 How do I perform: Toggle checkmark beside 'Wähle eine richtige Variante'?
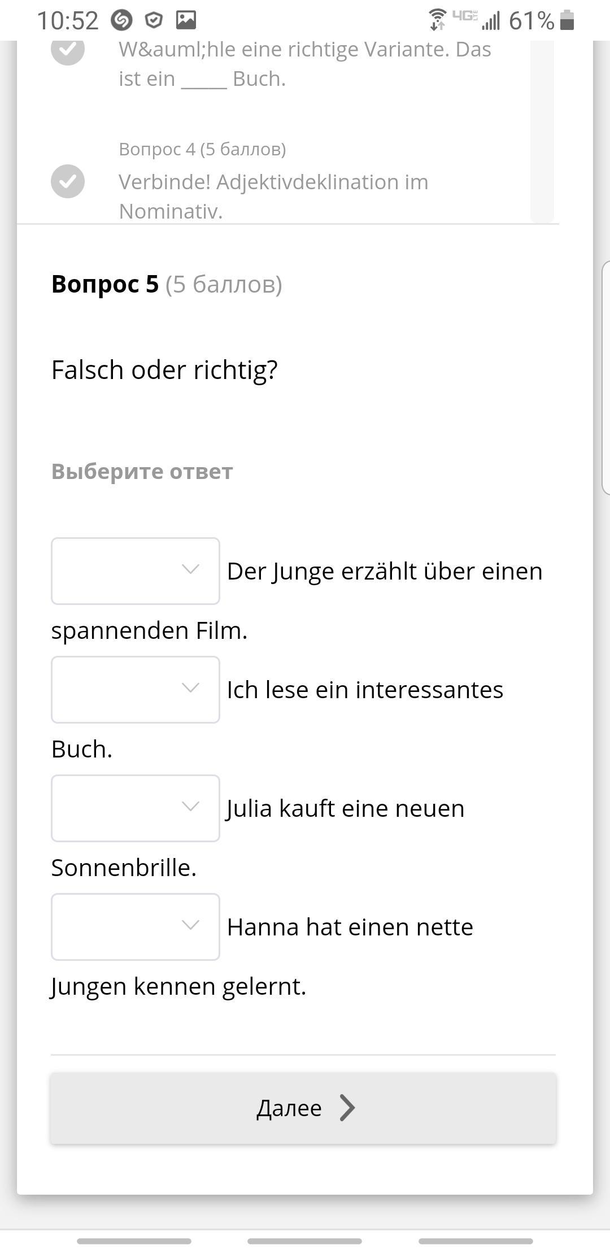[x=68, y=50]
